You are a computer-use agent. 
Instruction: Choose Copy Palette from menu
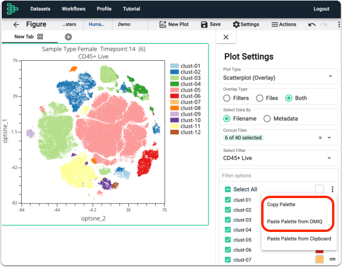click(x=281, y=204)
